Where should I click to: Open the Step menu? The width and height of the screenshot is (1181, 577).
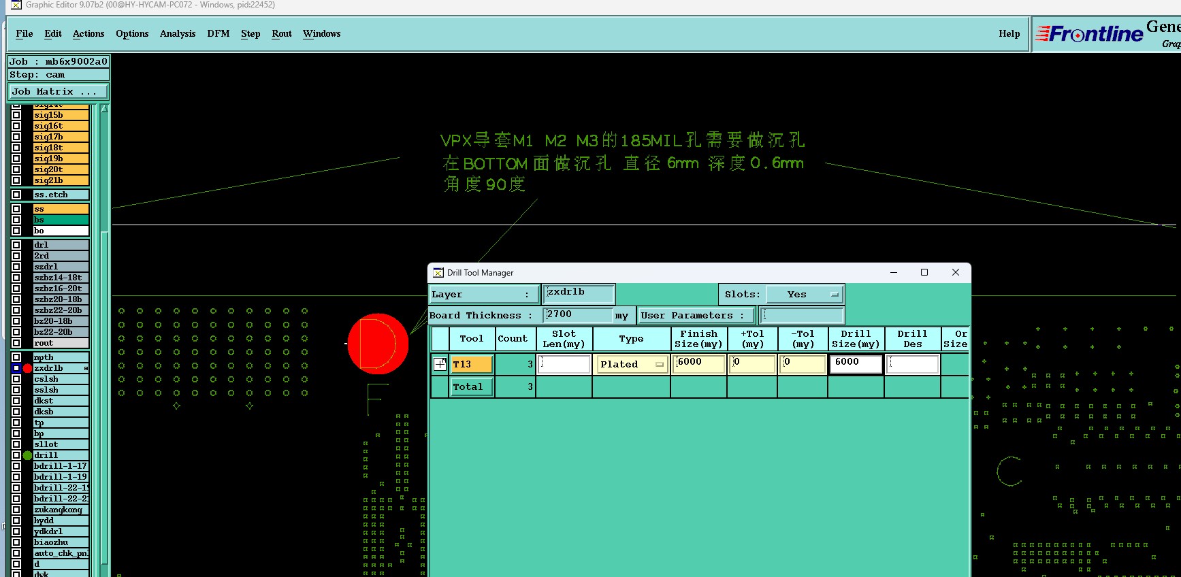[250, 33]
